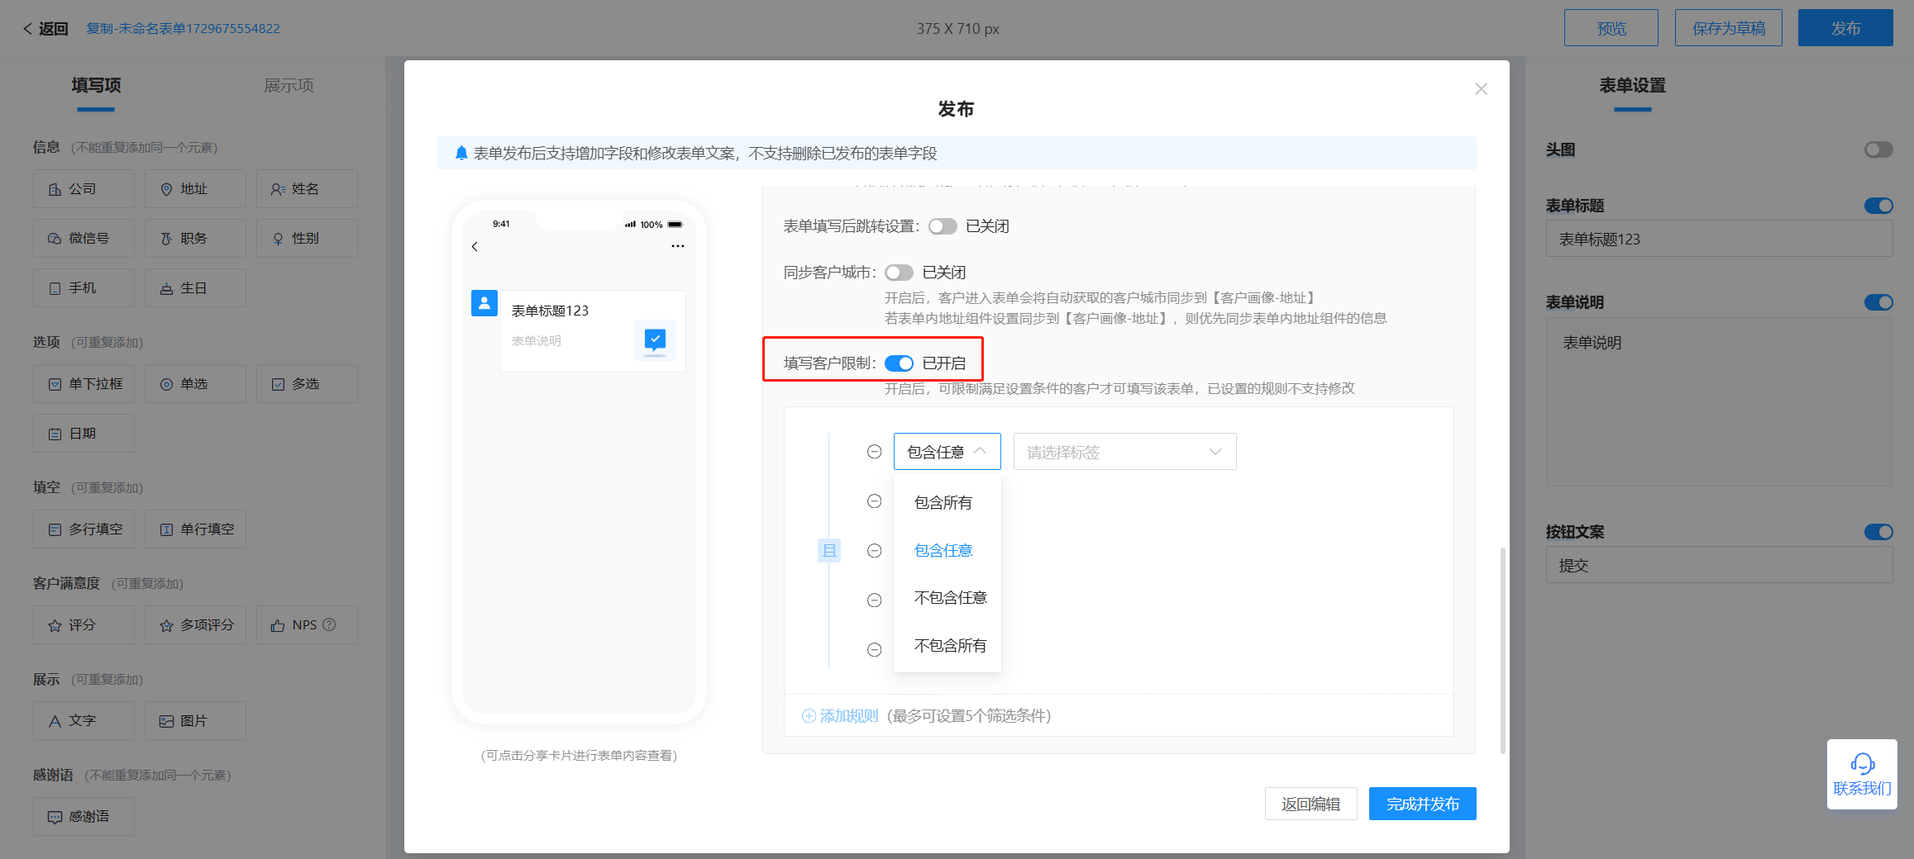
Task: Close the 发布 publish dialog
Action: tap(1481, 89)
